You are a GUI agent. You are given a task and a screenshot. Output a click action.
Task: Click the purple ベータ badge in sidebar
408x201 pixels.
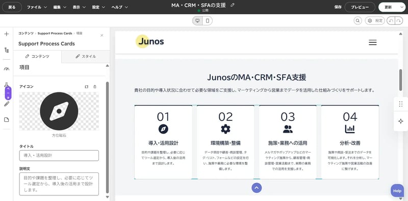click(8, 93)
